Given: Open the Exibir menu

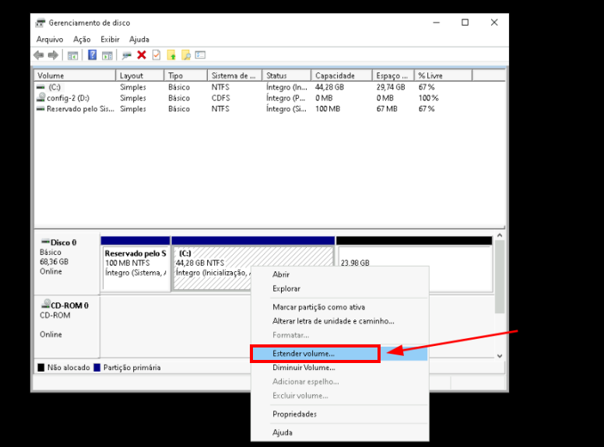Looking at the screenshot, I should (110, 39).
